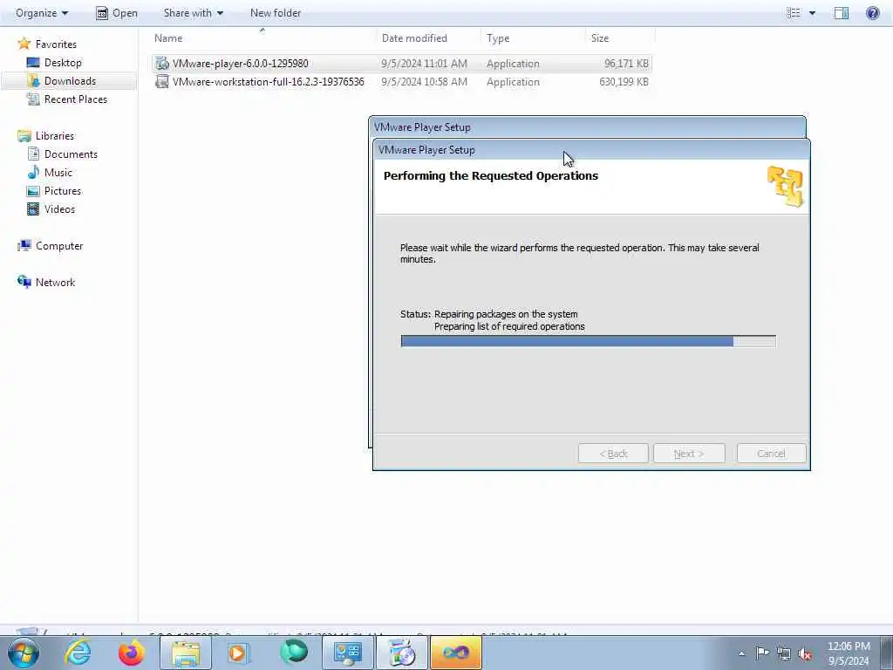
Task: Open Windows Explorer from the taskbar
Action: coord(186,653)
